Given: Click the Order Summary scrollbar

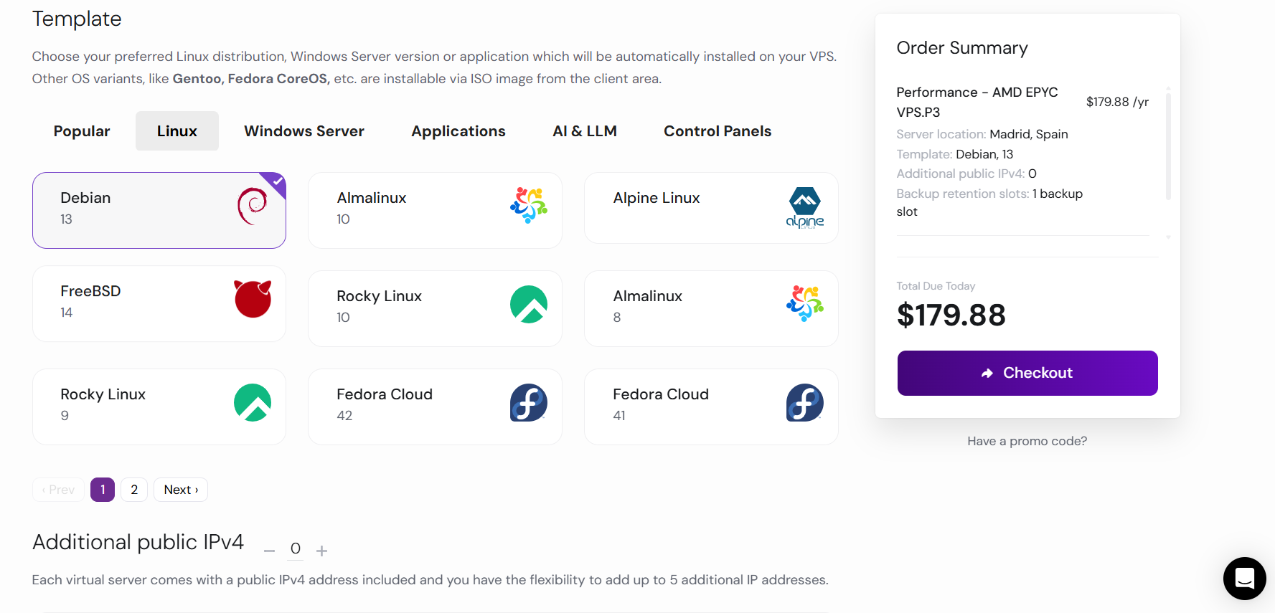Looking at the screenshot, I should pos(1168,146).
